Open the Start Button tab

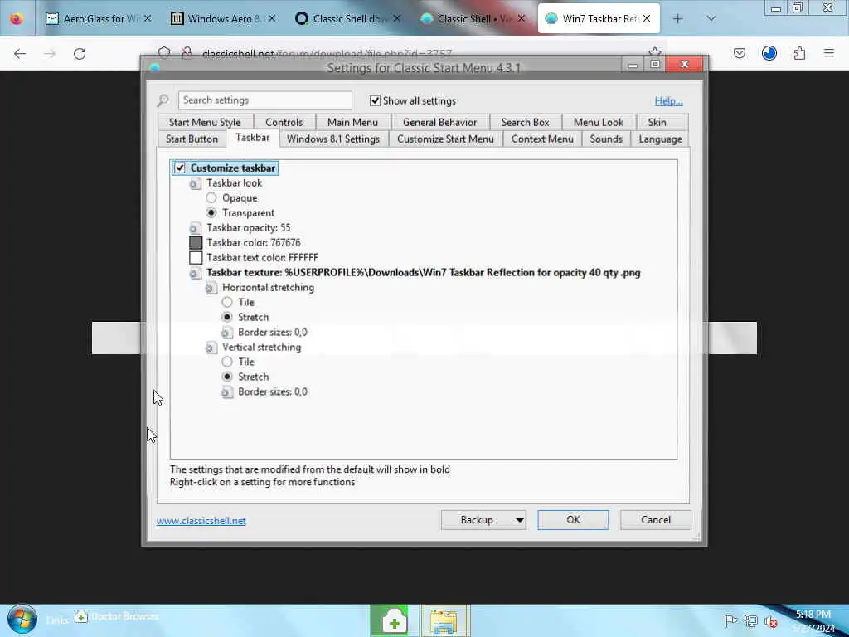click(192, 139)
